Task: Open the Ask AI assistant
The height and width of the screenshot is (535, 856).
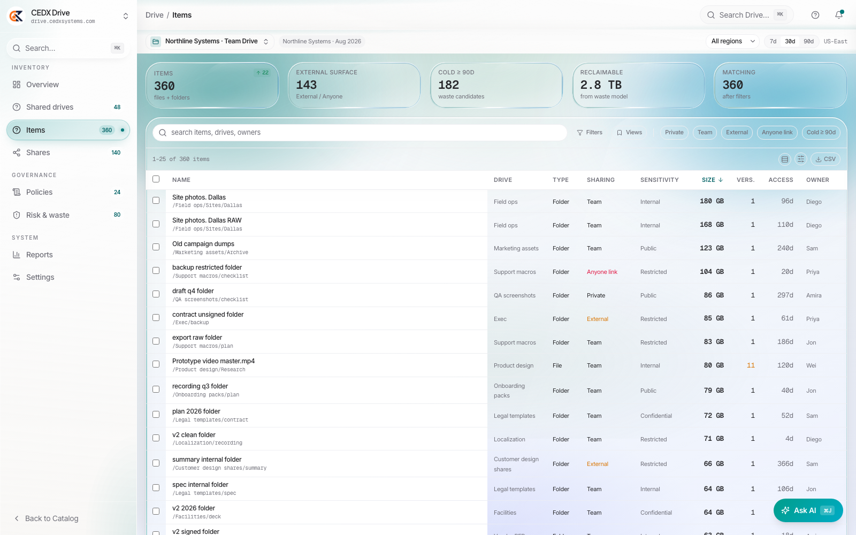Action: coord(808,510)
